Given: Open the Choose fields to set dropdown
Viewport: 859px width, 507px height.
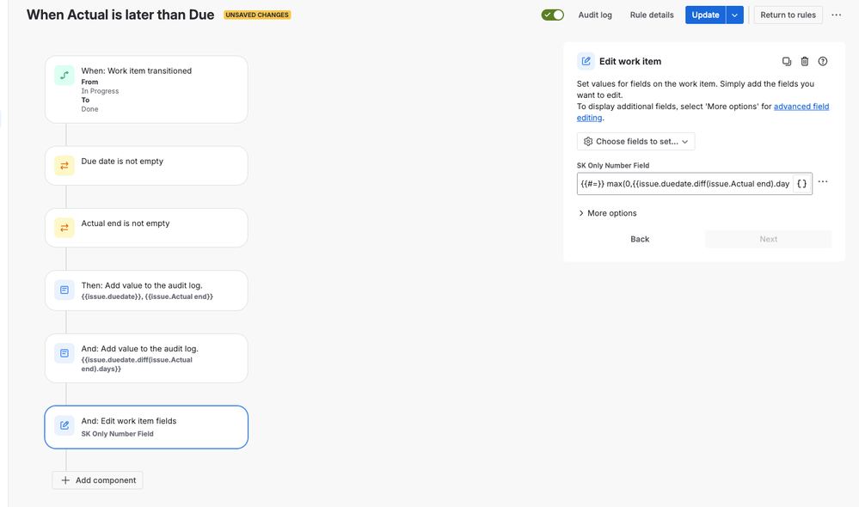Looking at the screenshot, I should [x=635, y=142].
